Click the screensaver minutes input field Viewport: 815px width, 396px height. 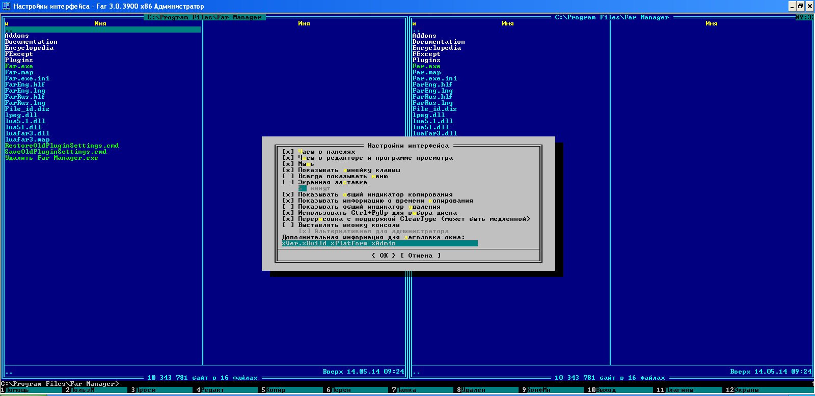click(302, 188)
